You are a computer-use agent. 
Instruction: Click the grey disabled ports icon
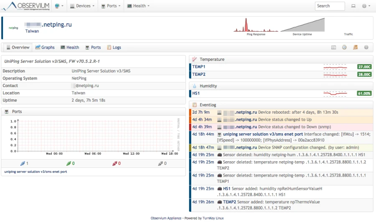click(160, 163)
